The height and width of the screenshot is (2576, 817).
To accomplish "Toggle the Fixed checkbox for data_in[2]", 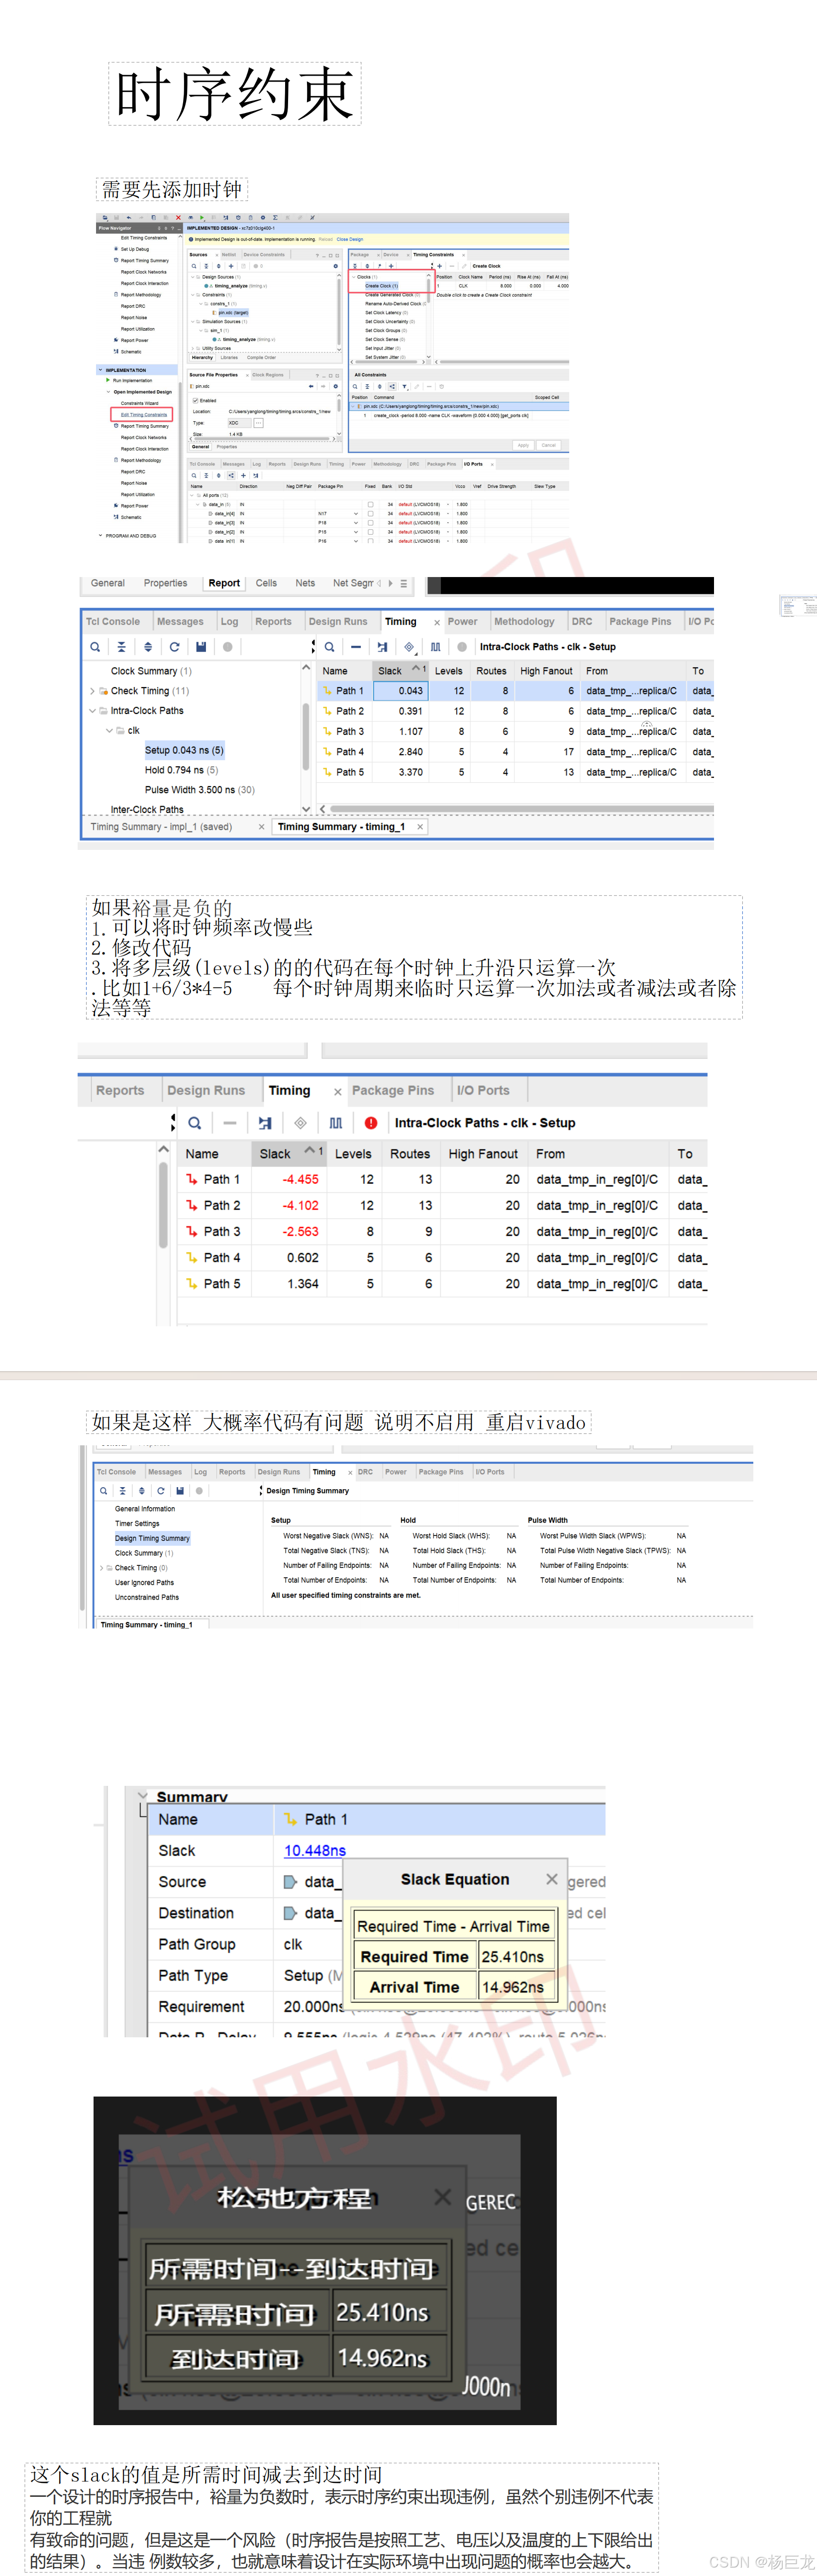I will (370, 532).
